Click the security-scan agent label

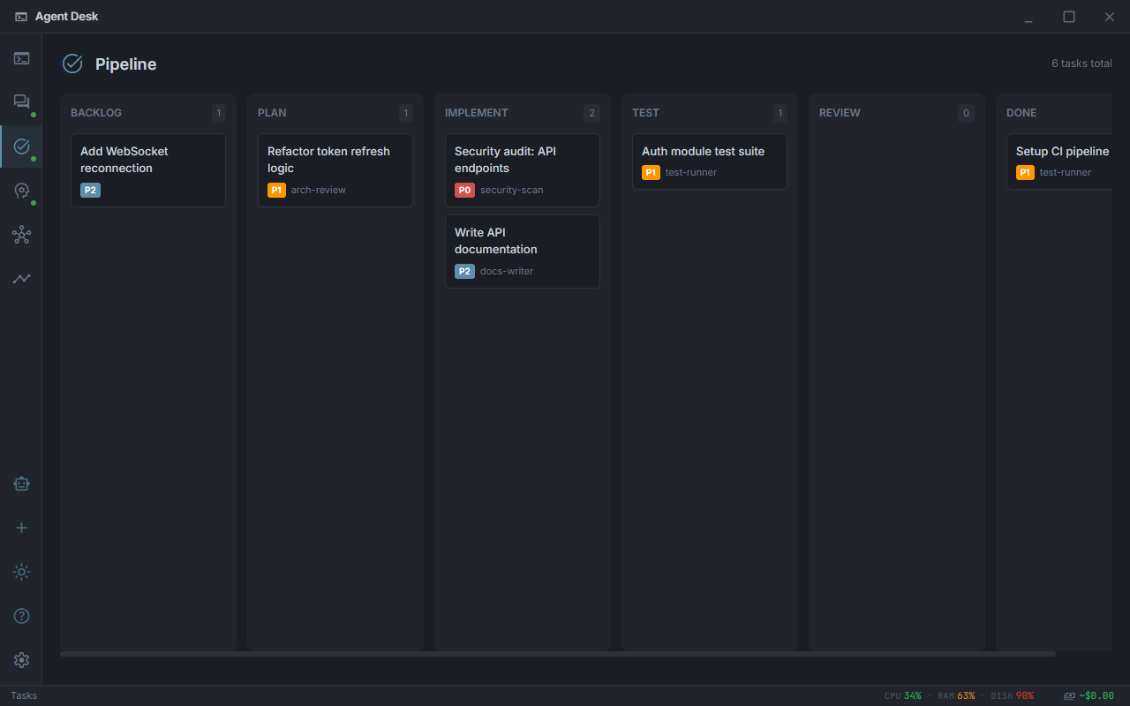(x=512, y=190)
